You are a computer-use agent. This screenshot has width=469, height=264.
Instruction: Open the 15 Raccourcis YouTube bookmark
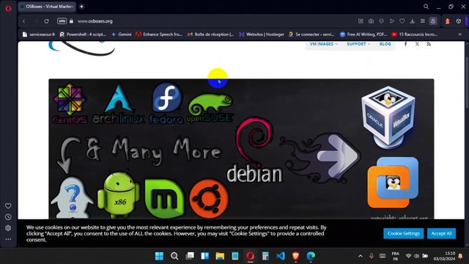[x=415, y=34]
